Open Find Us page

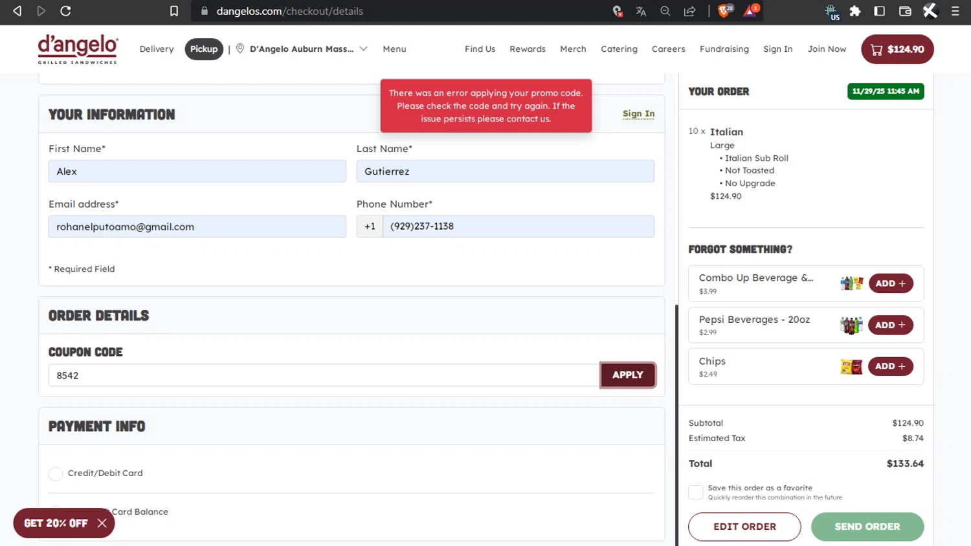tap(480, 49)
